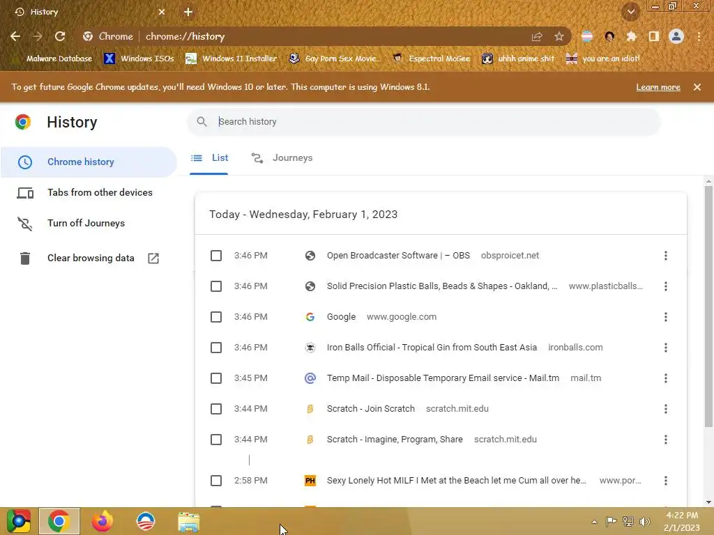Check the Google entry checkbox
The width and height of the screenshot is (714, 535).
coord(216,317)
